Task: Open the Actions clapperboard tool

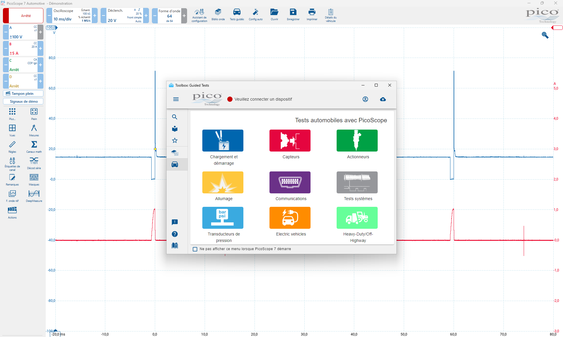Action: coord(12,212)
